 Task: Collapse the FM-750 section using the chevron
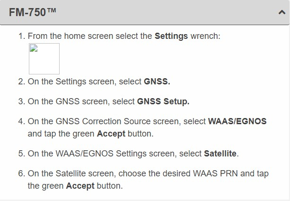282,12
